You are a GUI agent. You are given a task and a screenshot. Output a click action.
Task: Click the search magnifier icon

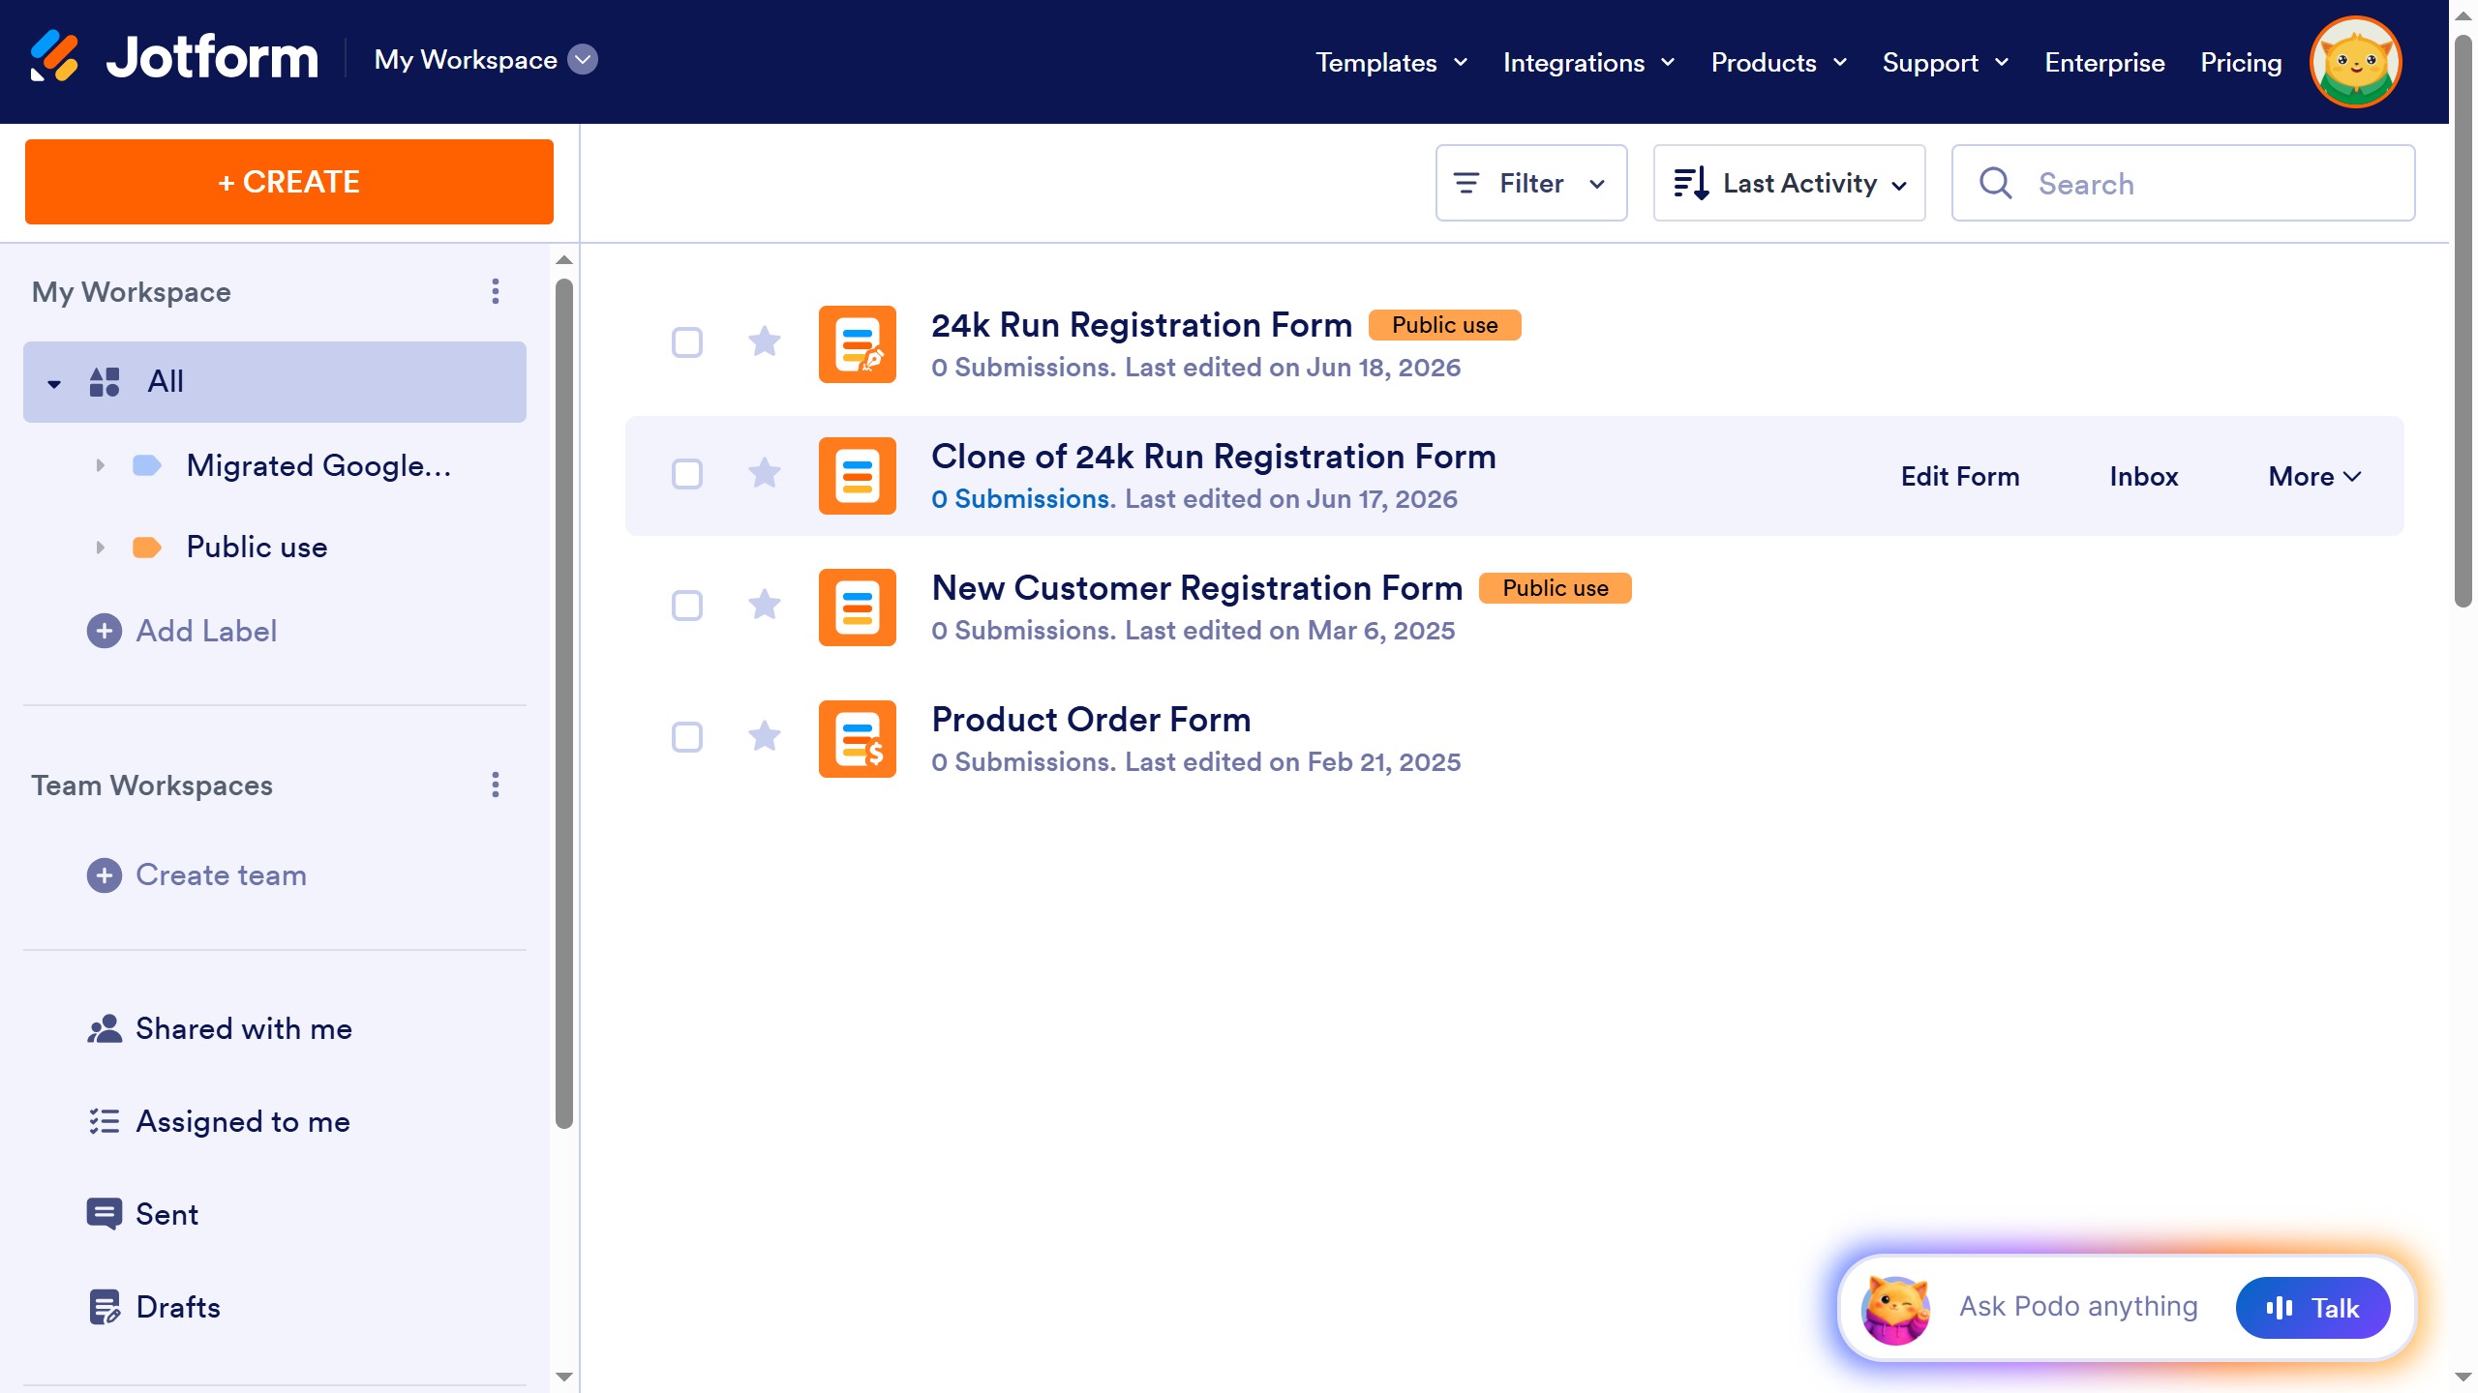click(x=1995, y=183)
